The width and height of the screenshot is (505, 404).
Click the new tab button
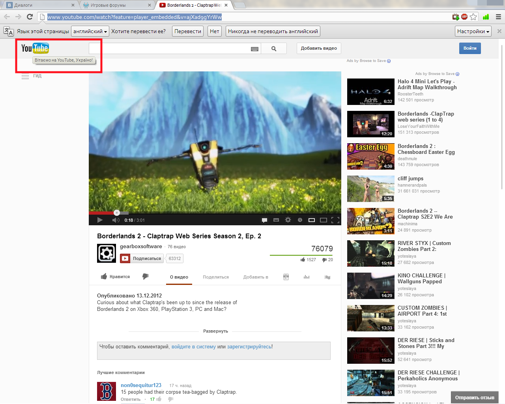(x=239, y=5)
